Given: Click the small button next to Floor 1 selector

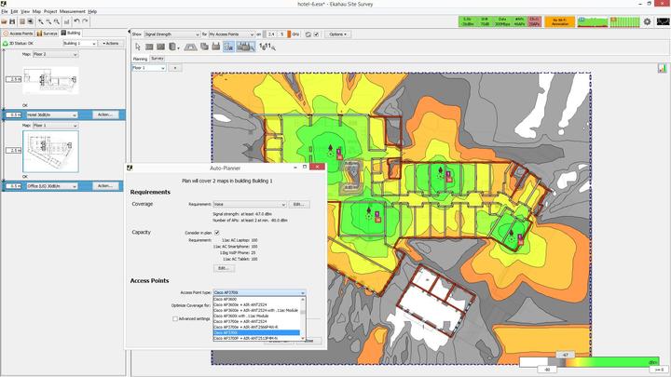Looking at the screenshot, I should (x=175, y=68).
